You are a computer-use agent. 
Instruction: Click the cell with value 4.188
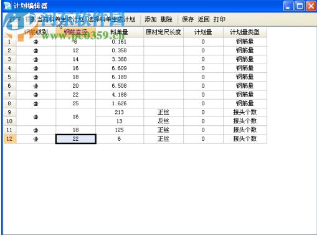(120, 95)
